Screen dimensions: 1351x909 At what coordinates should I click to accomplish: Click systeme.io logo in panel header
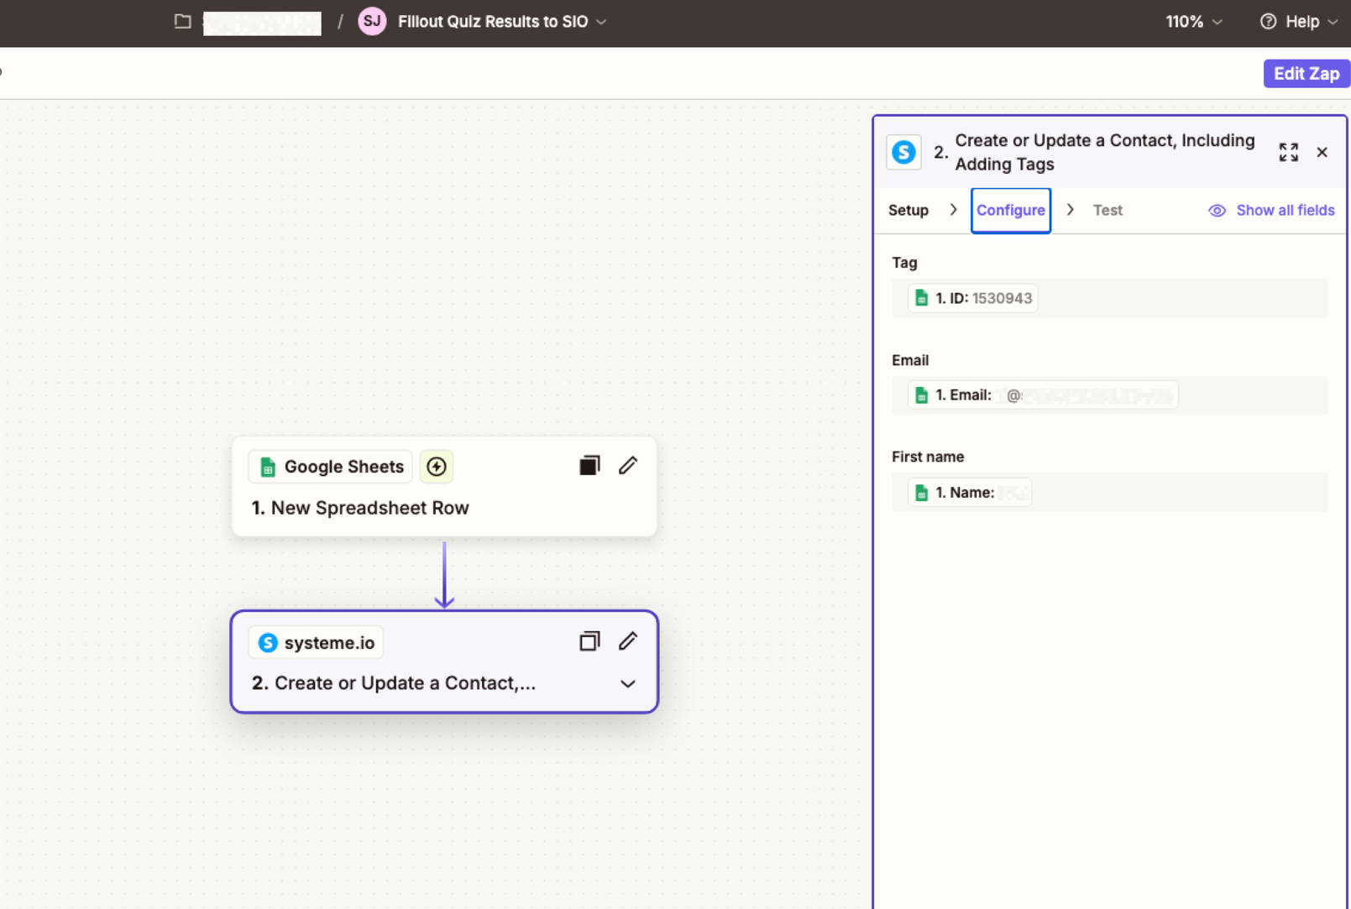tap(904, 152)
